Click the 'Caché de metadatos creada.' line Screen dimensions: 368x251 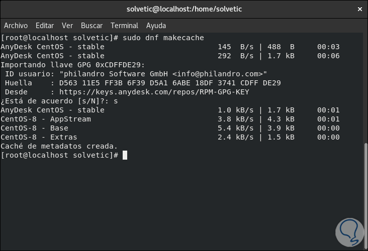59,146
